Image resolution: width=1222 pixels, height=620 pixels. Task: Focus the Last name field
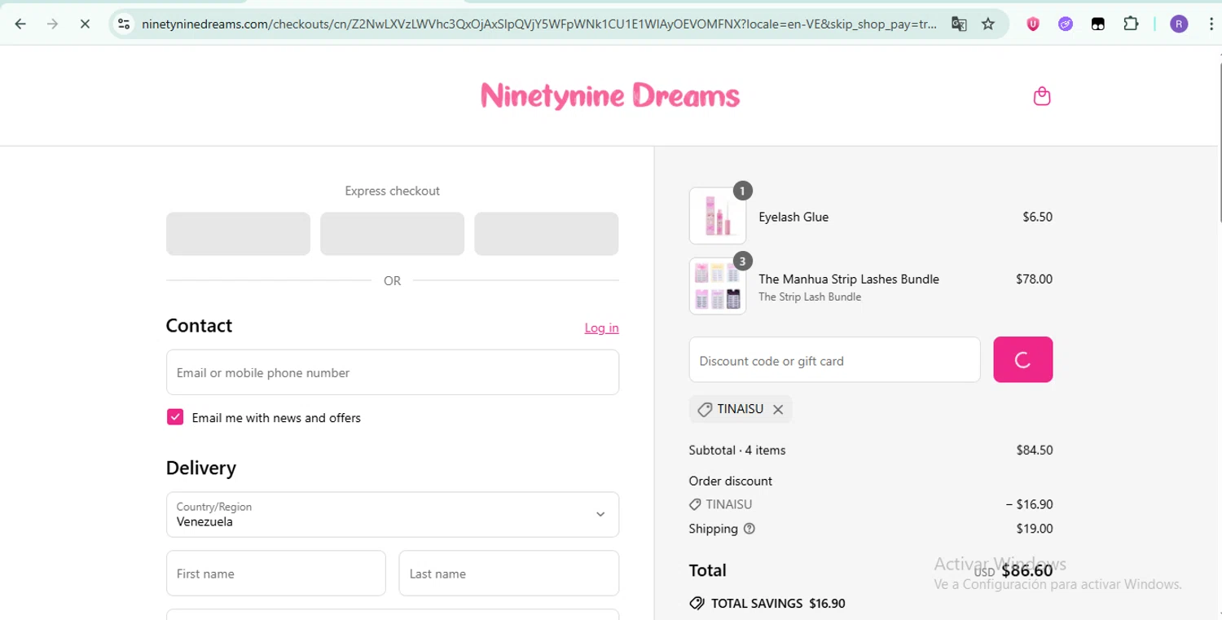[x=509, y=574]
